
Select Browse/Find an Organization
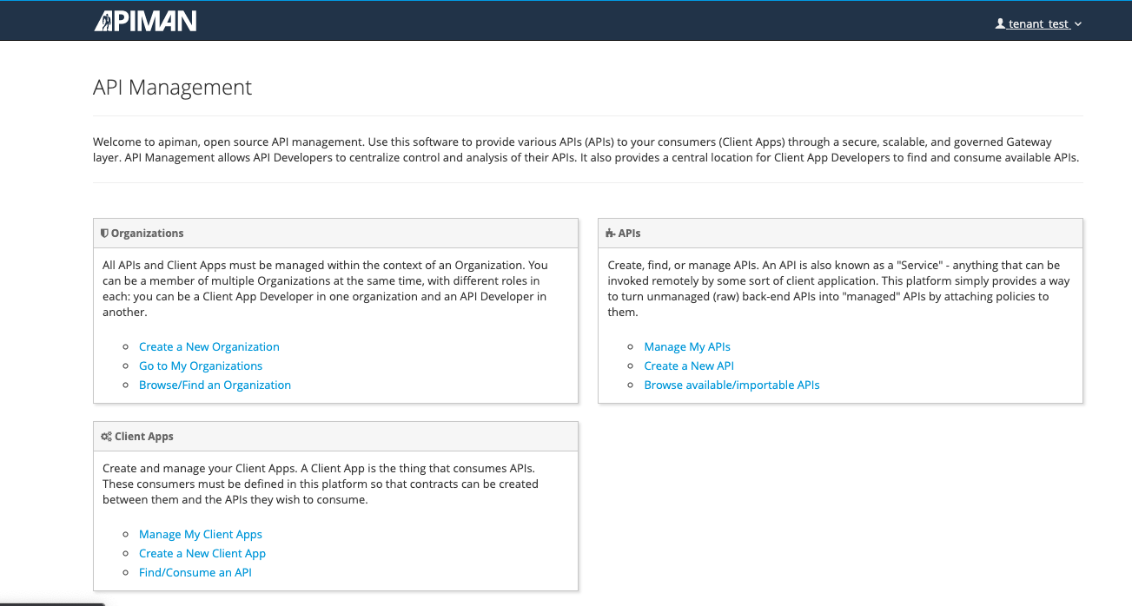pos(215,385)
